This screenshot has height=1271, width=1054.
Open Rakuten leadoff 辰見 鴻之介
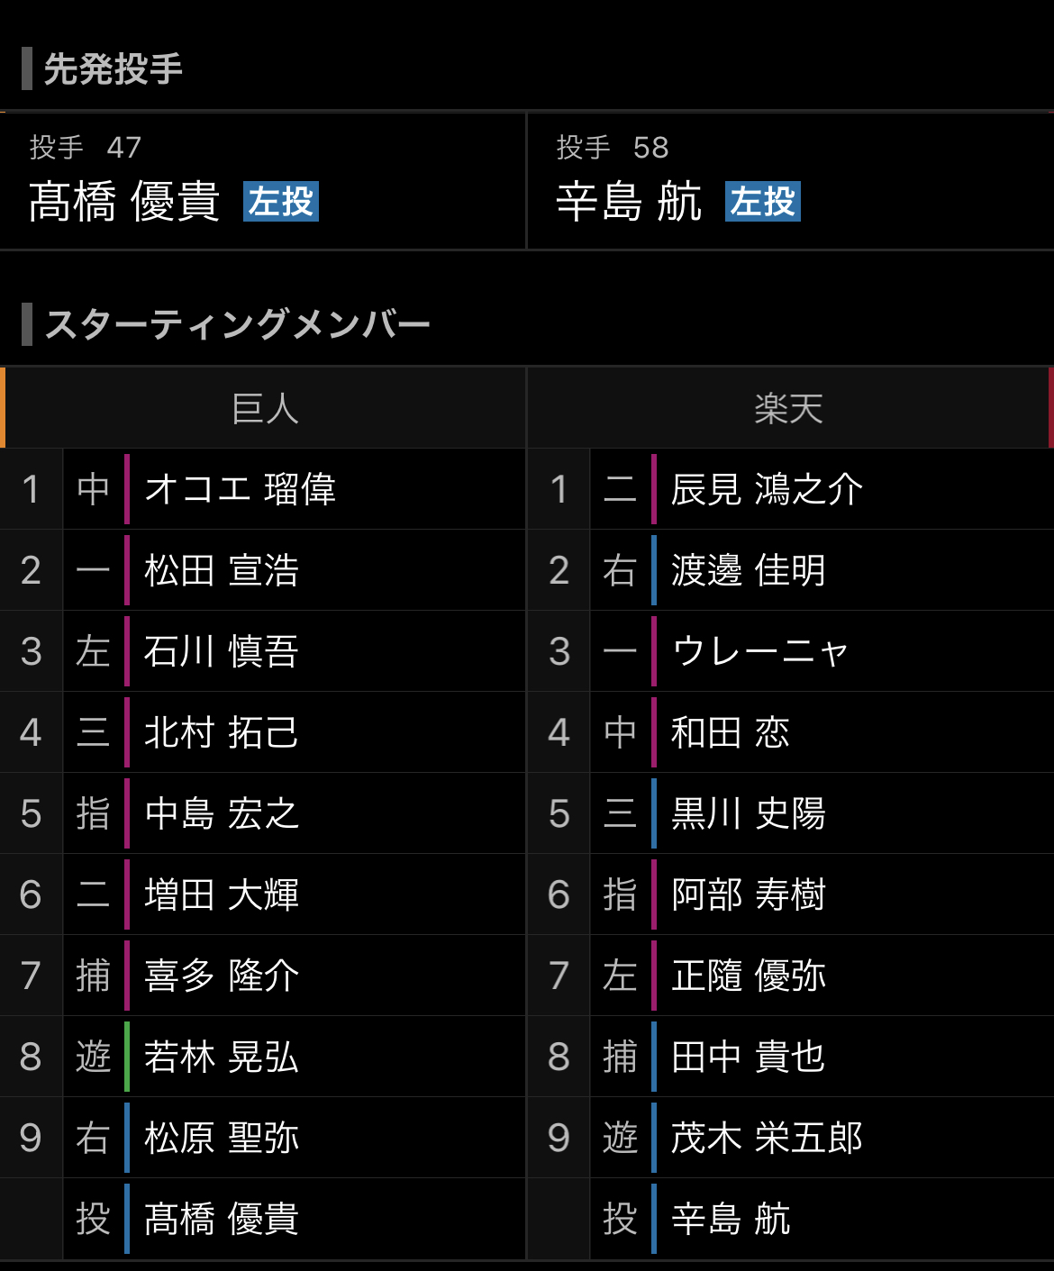click(791, 489)
